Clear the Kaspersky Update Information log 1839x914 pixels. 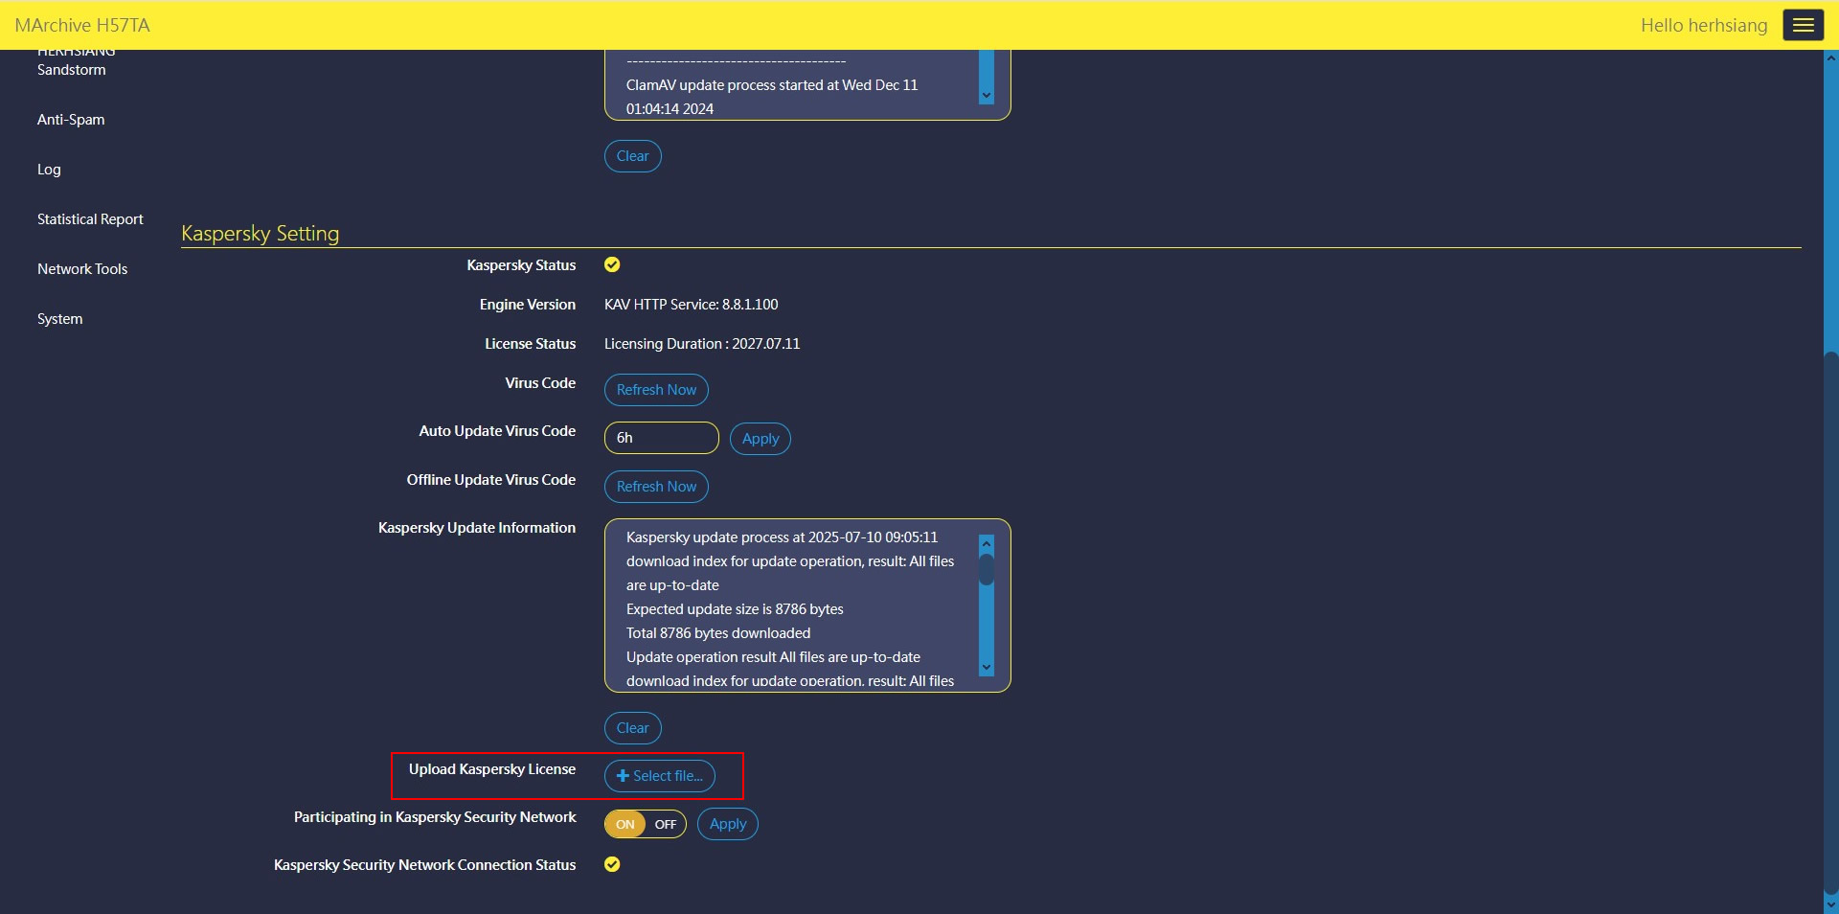(x=632, y=728)
